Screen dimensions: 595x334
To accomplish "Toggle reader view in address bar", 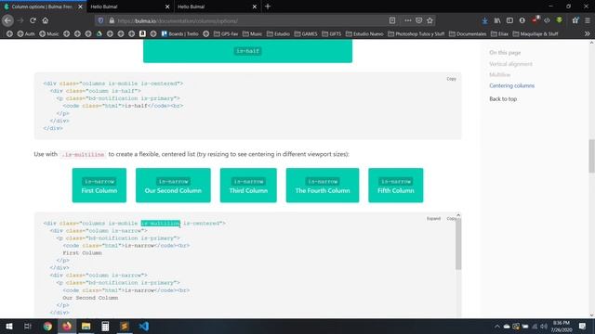I will tap(392, 20).
